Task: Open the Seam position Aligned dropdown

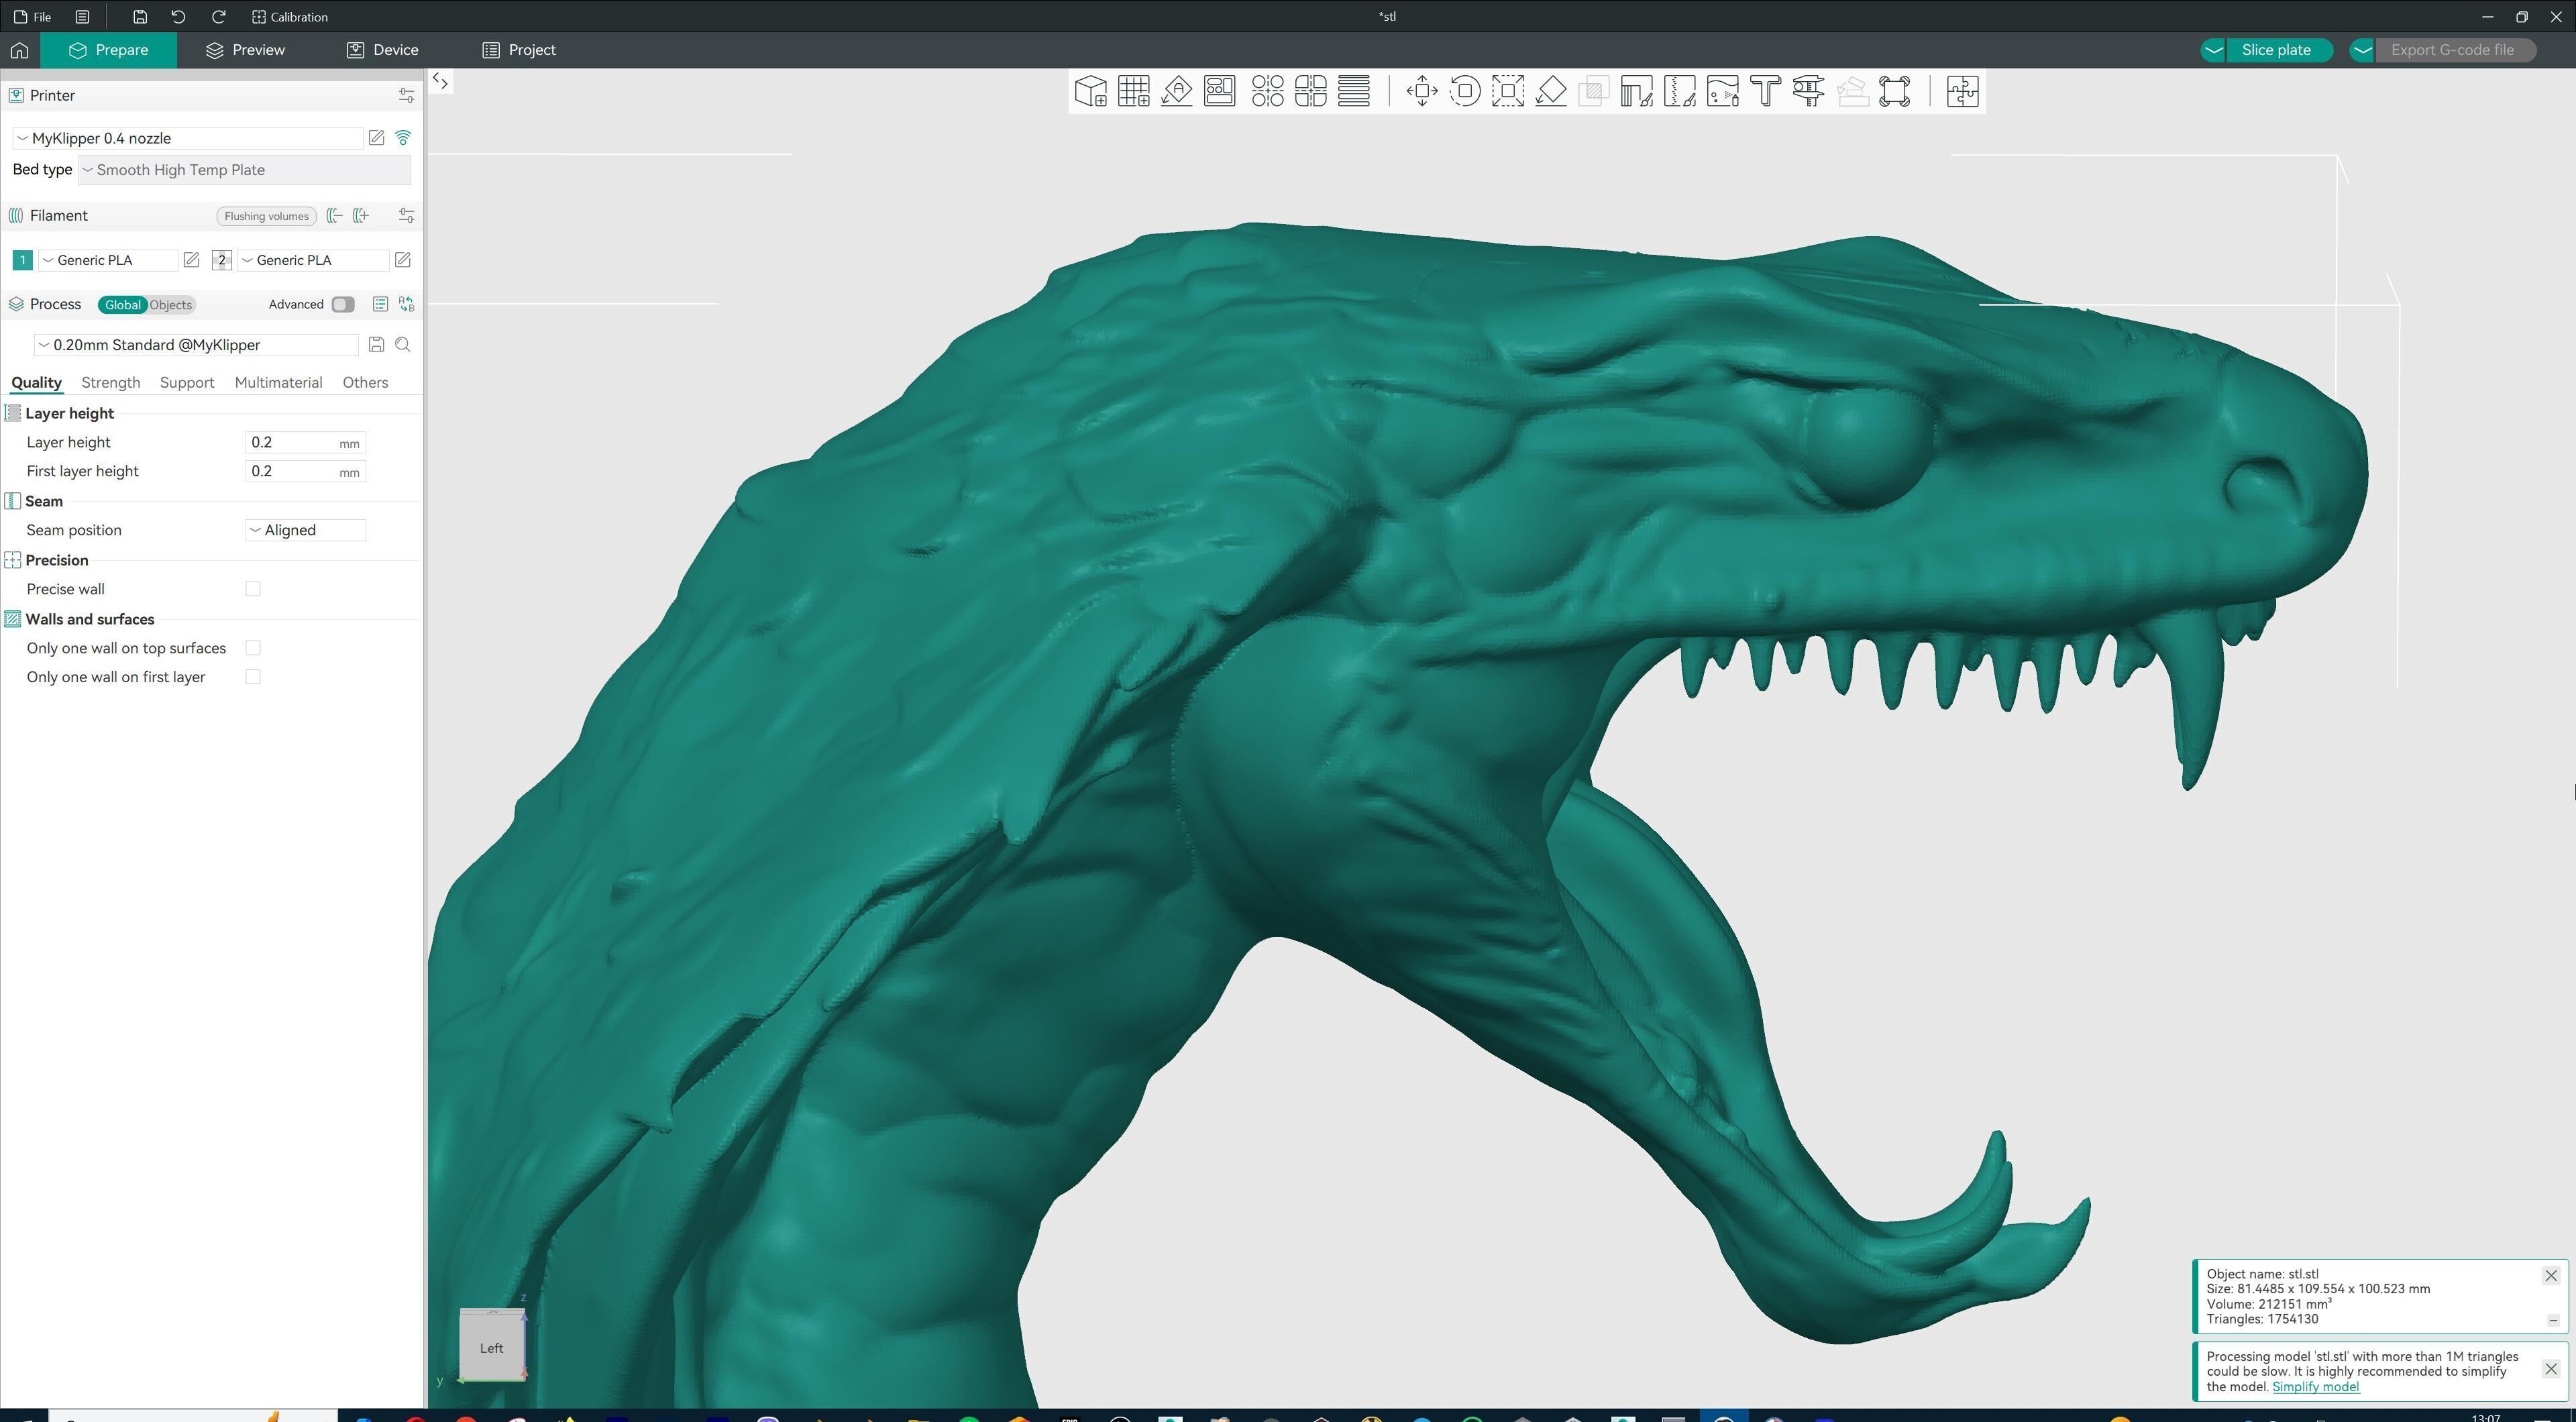Action: pos(306,530)
